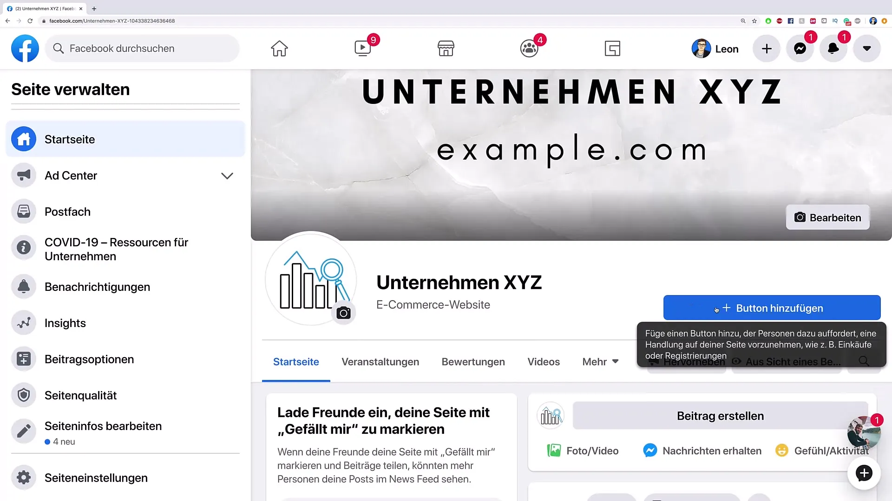
Task: Expand the Mehr navigation dropdown
Action: 600,361
